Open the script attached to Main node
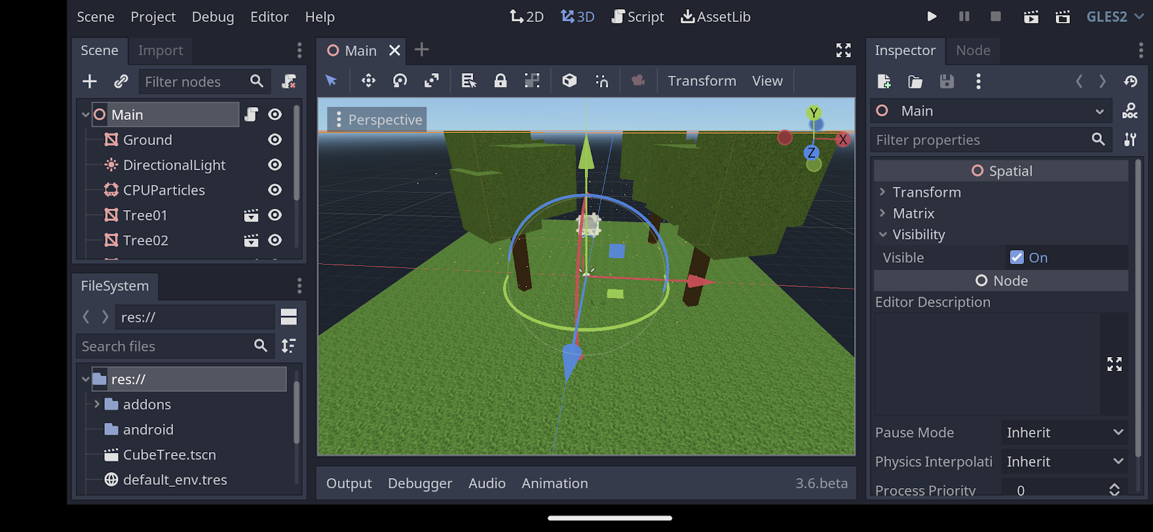 (x=251, y=114)
